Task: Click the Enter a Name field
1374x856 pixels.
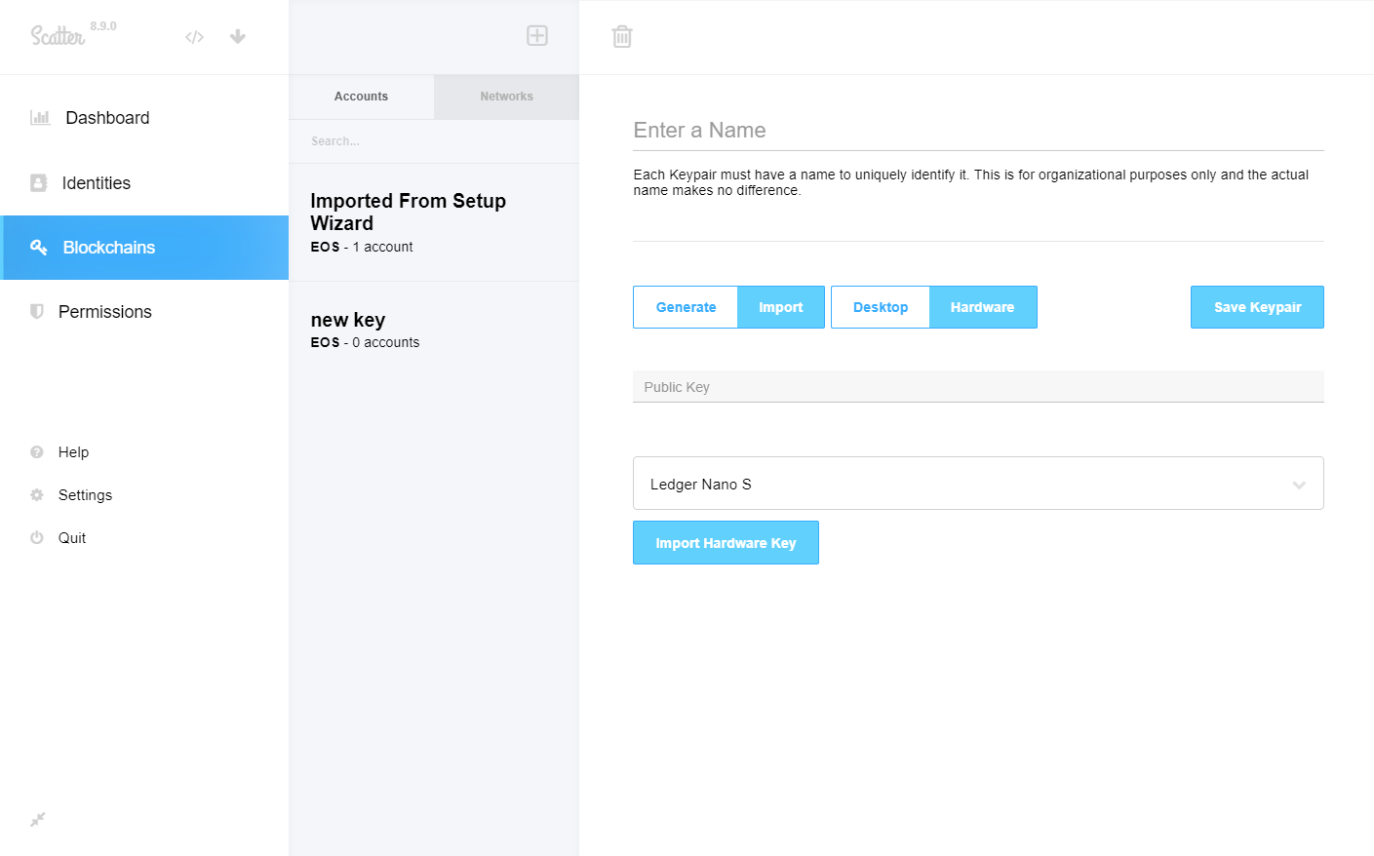Action: 978,131
